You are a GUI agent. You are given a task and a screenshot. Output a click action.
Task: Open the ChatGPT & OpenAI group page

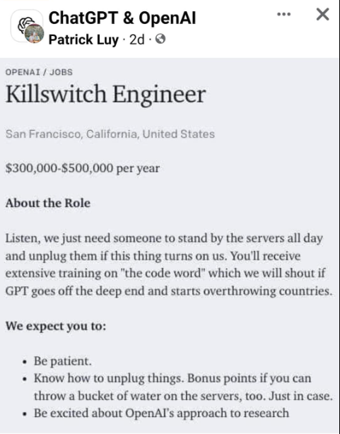click(x=122, y=18)
